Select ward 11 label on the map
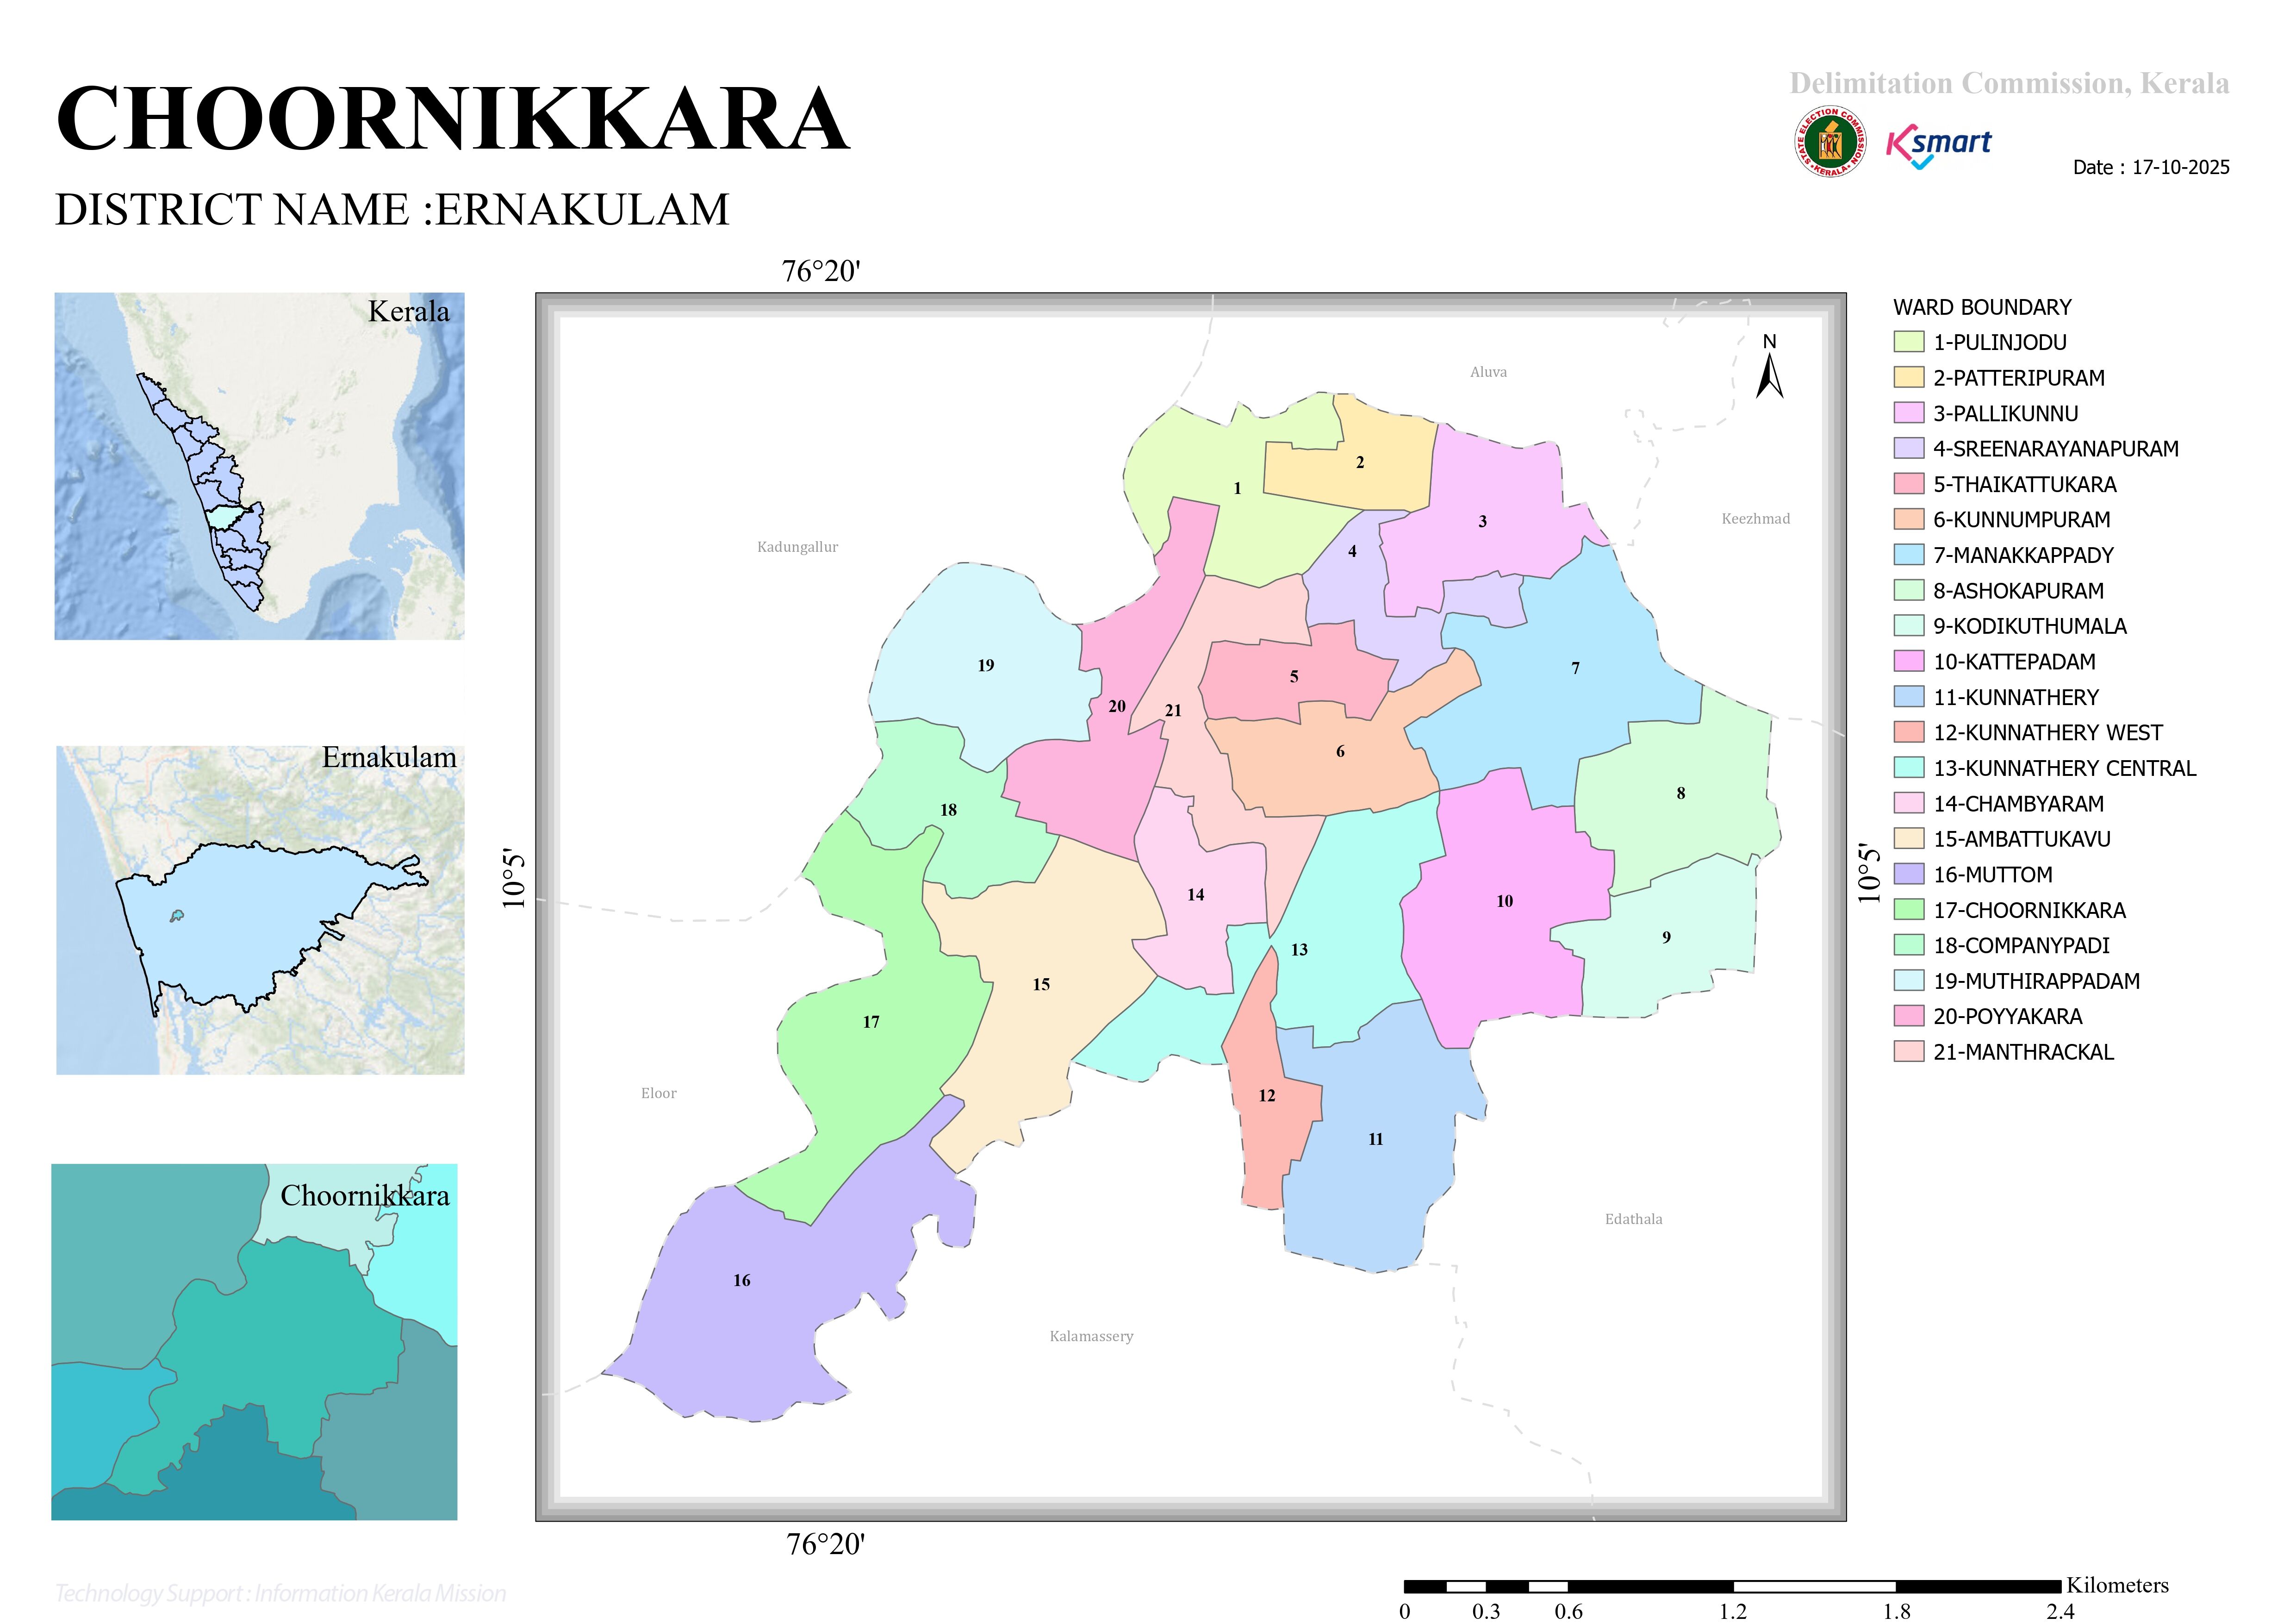Screen dimensions: 2296x1624 point(1376,1139)
